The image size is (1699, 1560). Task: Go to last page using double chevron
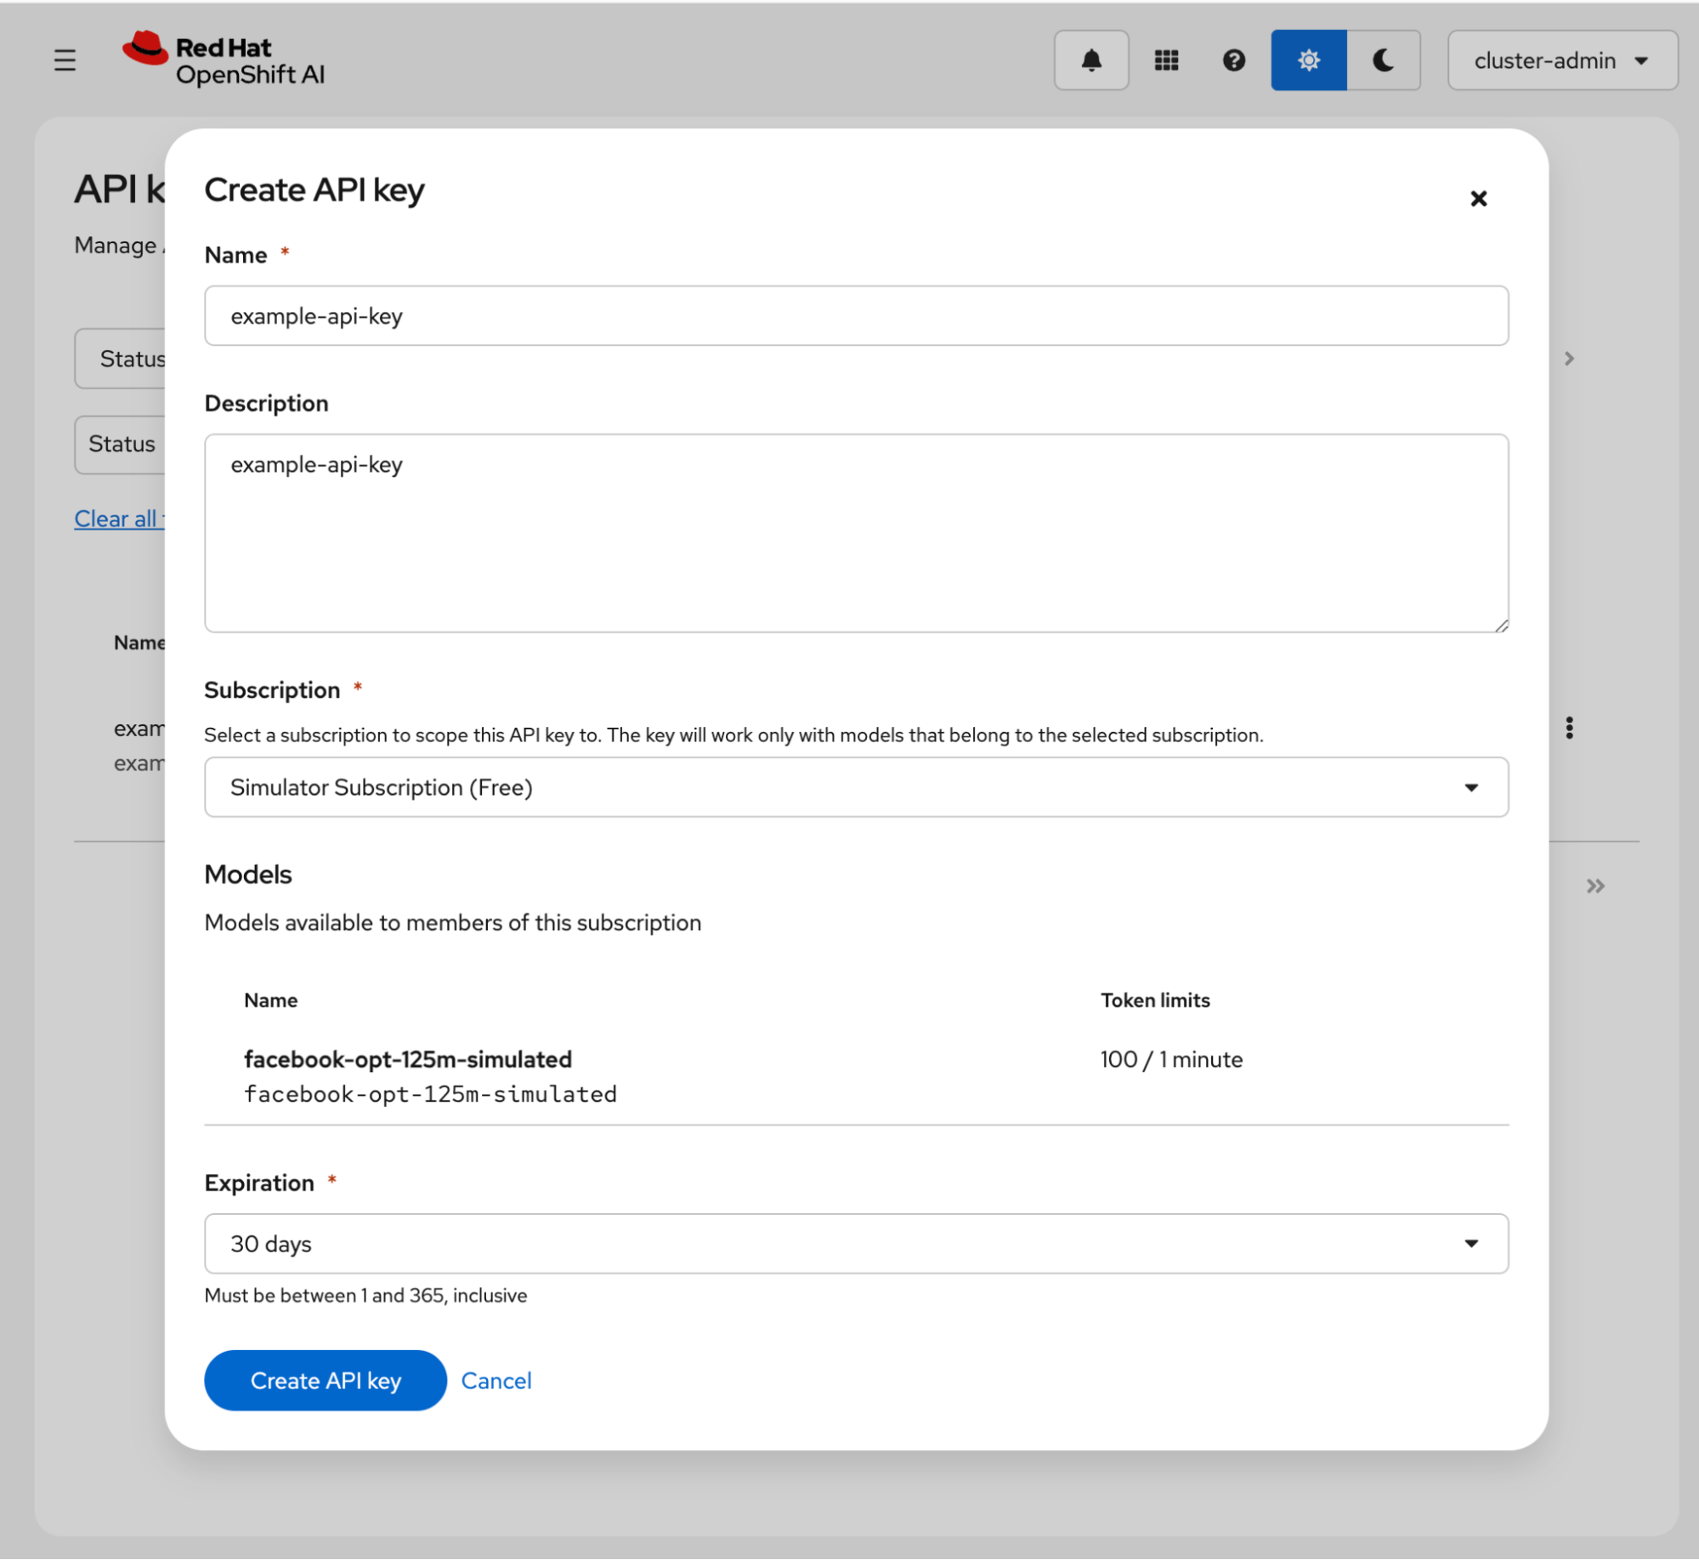click(x=1595, y=887)
